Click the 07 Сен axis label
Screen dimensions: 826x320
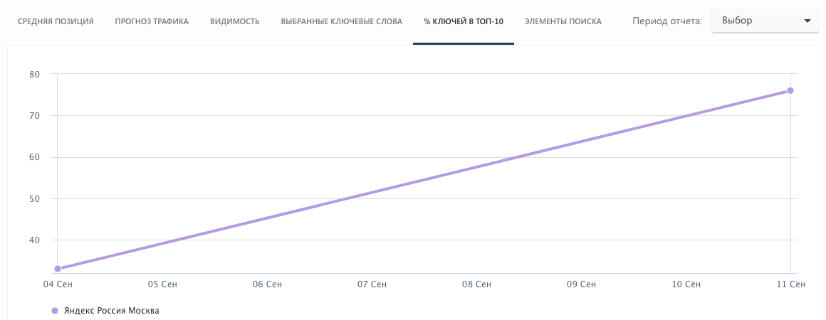pos(372,284)
